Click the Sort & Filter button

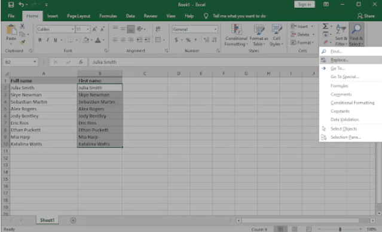click(x=341, y=35)
